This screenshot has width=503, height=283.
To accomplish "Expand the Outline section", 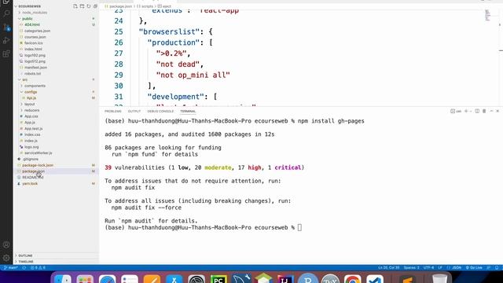I will click(25, 255).
